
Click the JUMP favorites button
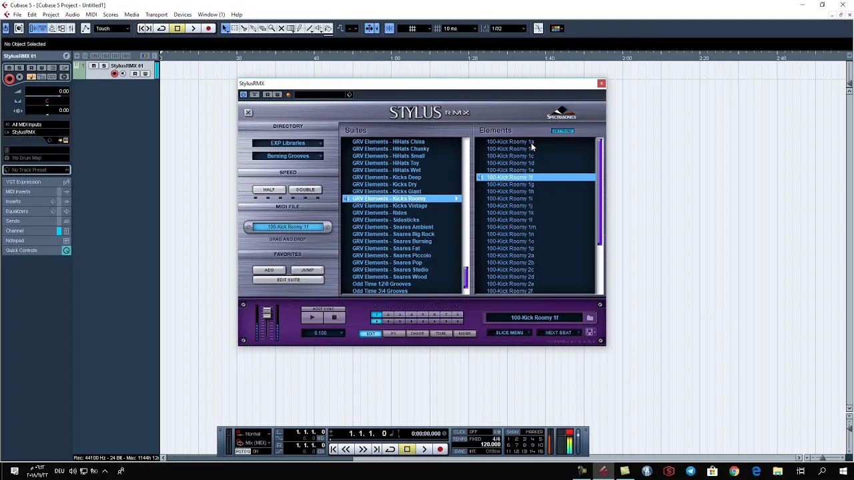click(x=307, y=270)
